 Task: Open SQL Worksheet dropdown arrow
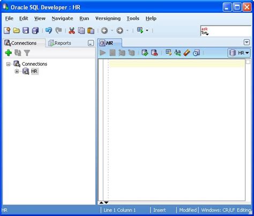click(x=147, y=31)
